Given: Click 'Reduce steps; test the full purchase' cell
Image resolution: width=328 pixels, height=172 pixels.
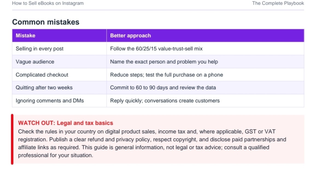Looking at the screenshot, I should click(205, 75).
